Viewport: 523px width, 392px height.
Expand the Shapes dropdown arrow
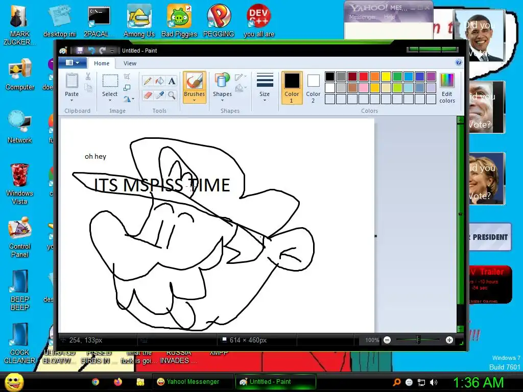pyautogui.click(x=222, y=101)
